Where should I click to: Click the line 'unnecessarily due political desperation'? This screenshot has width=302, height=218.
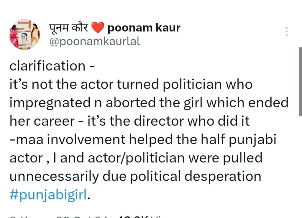coord(135,177)
